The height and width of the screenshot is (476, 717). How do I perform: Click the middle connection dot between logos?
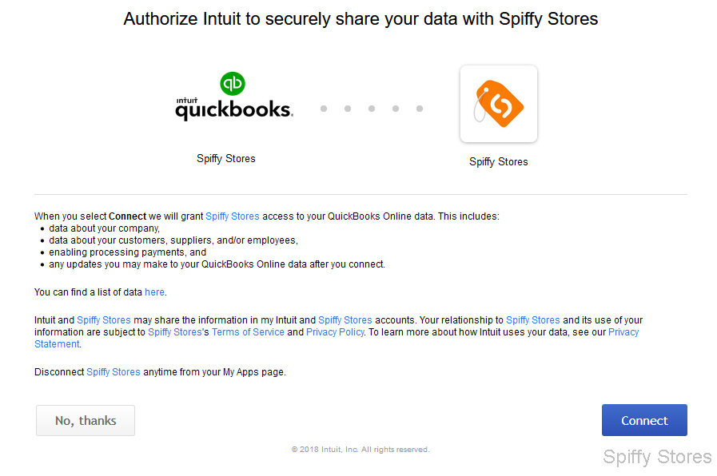[372, 109]
